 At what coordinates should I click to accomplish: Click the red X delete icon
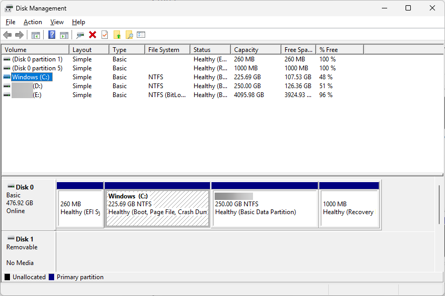click(93, 35)
